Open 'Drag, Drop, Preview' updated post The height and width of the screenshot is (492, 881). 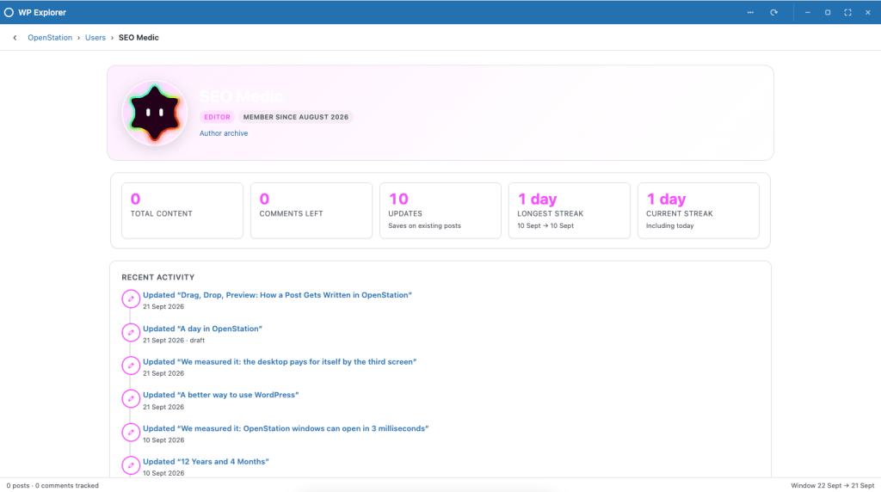[x=277, y=295]
